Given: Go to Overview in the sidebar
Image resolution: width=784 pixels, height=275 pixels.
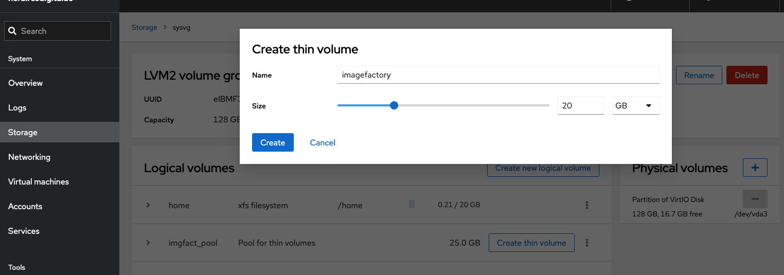Looking at the screenshot, I should click(26, 83).
